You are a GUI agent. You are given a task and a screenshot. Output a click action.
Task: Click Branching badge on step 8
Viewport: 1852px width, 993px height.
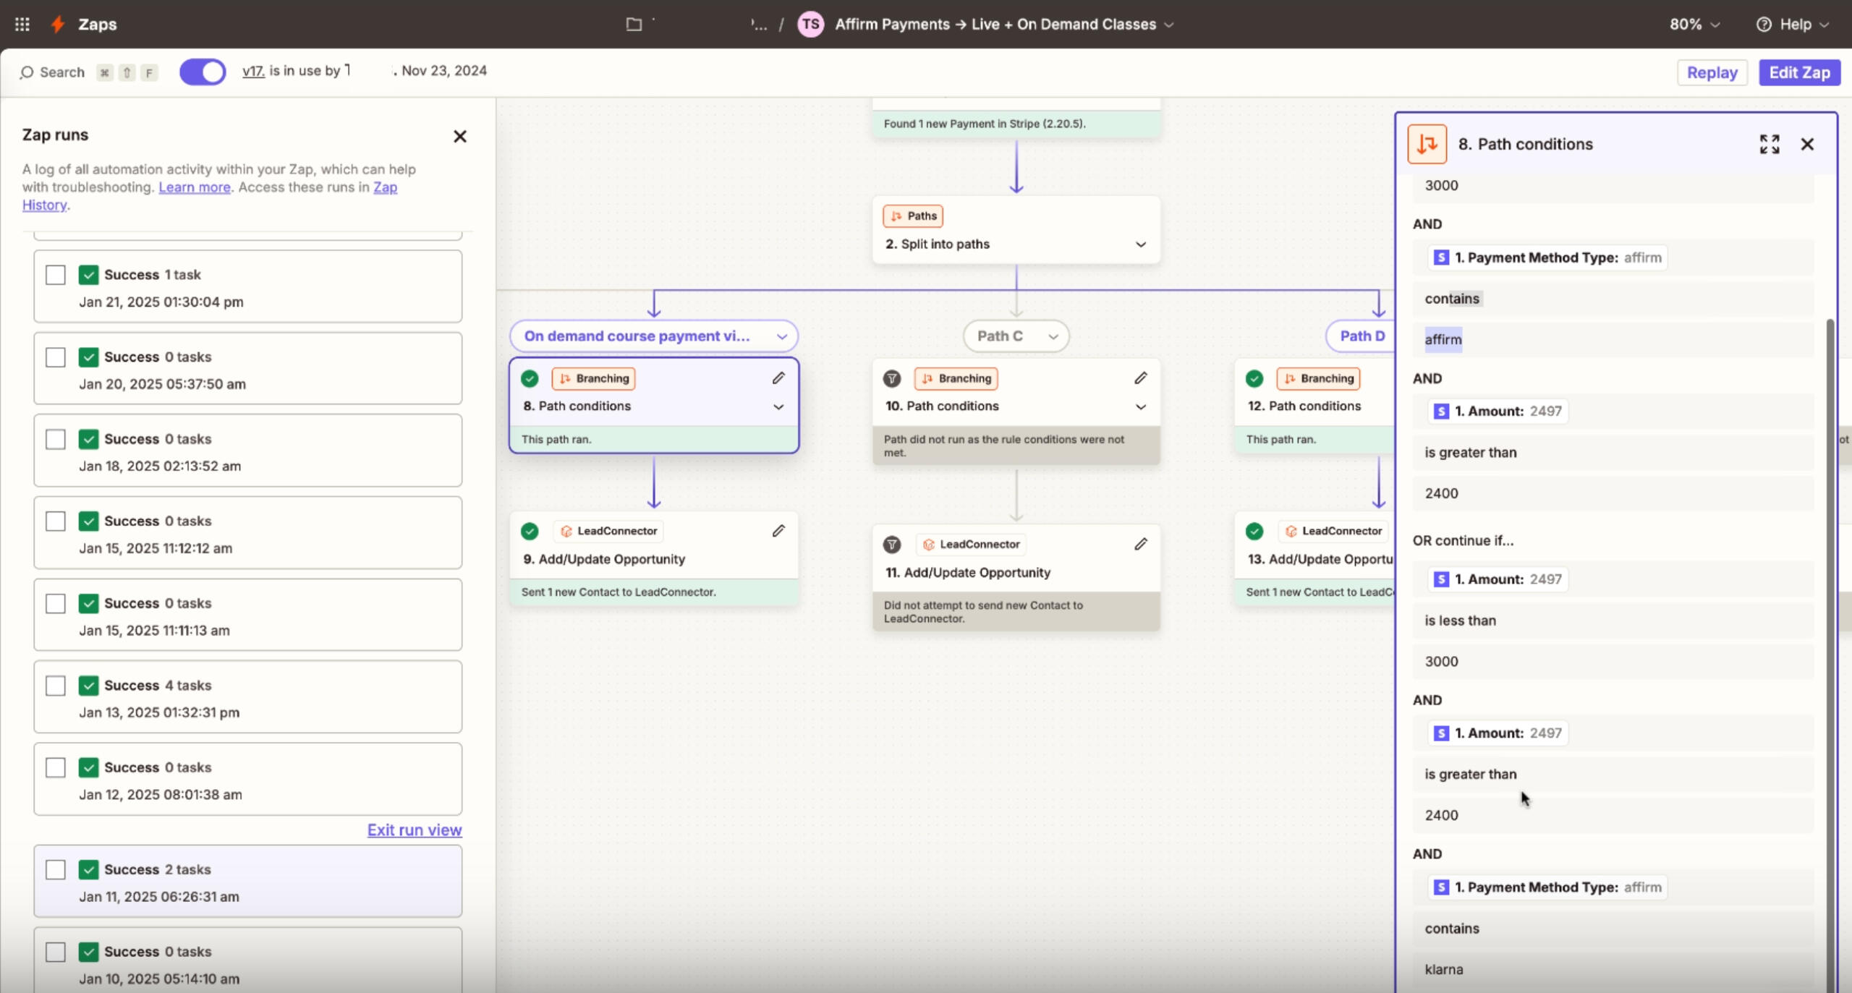click(593, 378)
